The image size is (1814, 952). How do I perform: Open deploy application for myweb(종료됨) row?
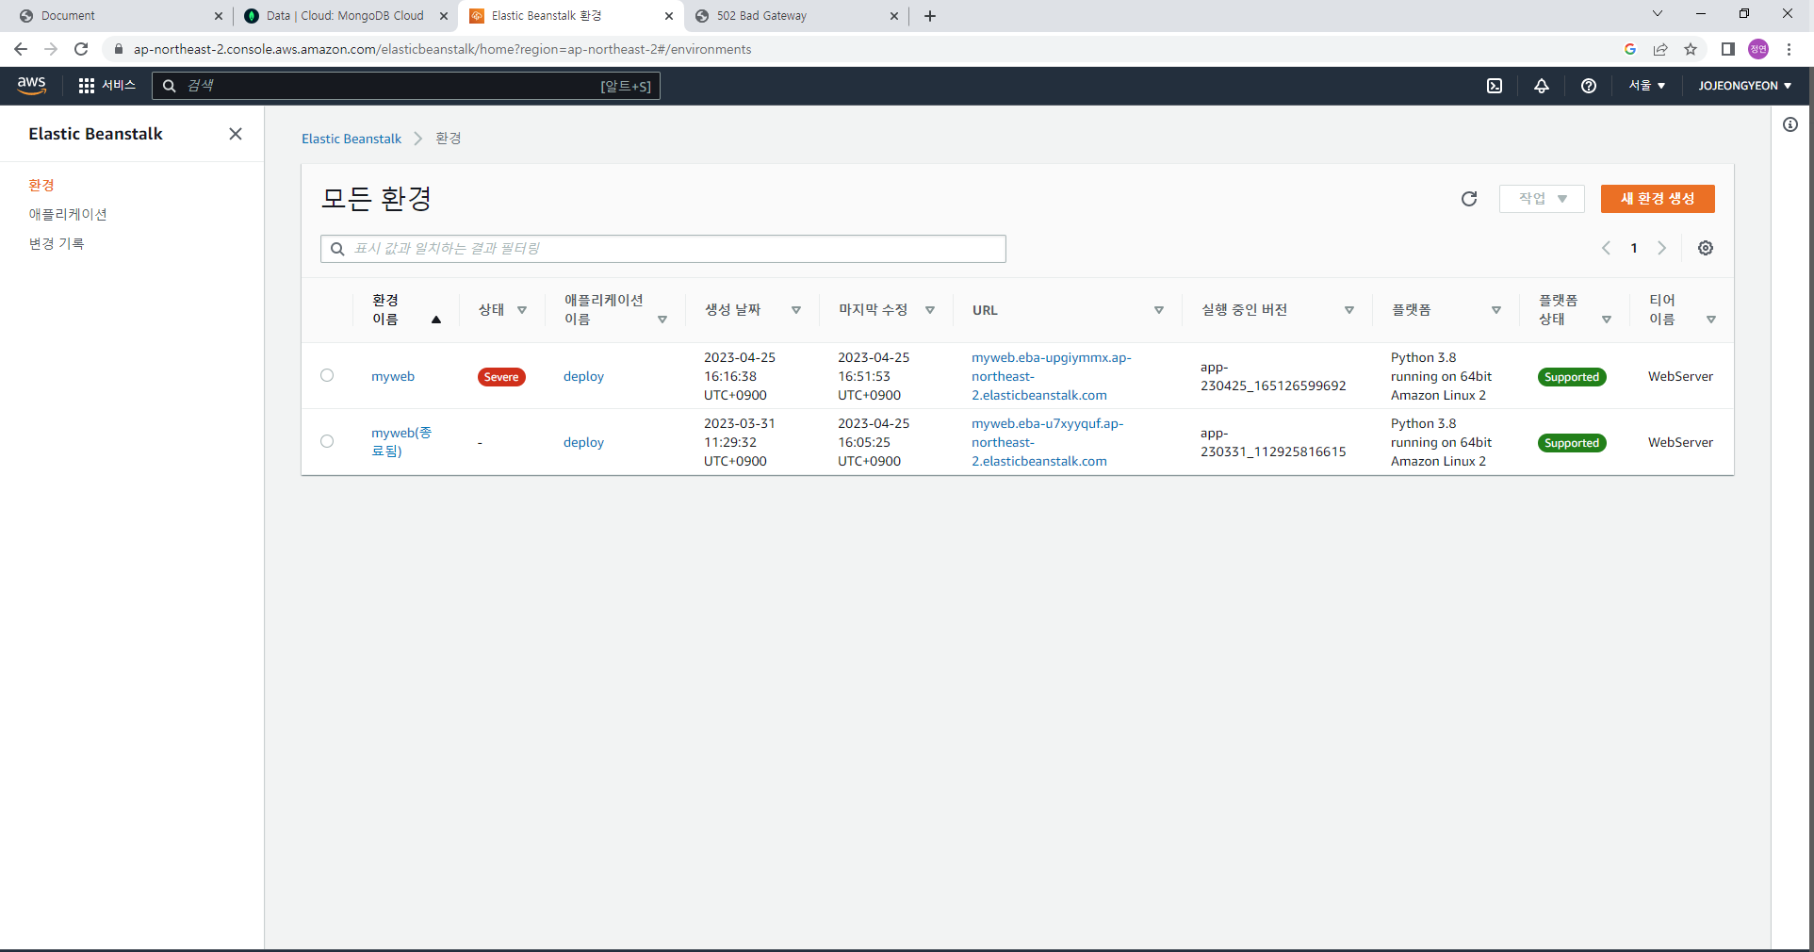pos(583,442)
